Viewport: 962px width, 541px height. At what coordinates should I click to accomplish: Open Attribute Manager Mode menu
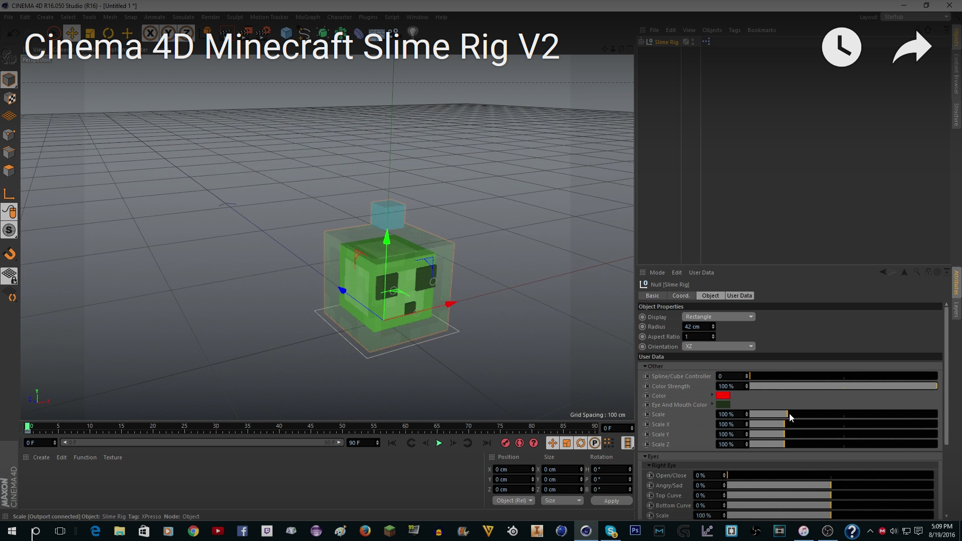coord(657,273)
